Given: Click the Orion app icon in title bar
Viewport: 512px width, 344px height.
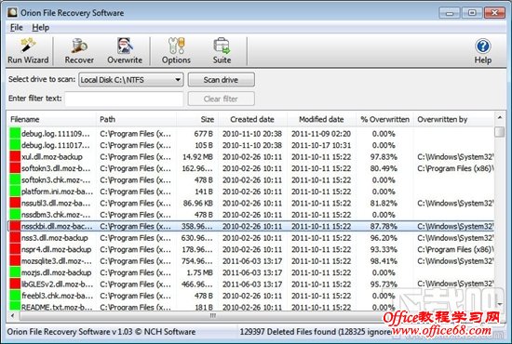Looking at the screenshot, I should click(x=12, y=12).
